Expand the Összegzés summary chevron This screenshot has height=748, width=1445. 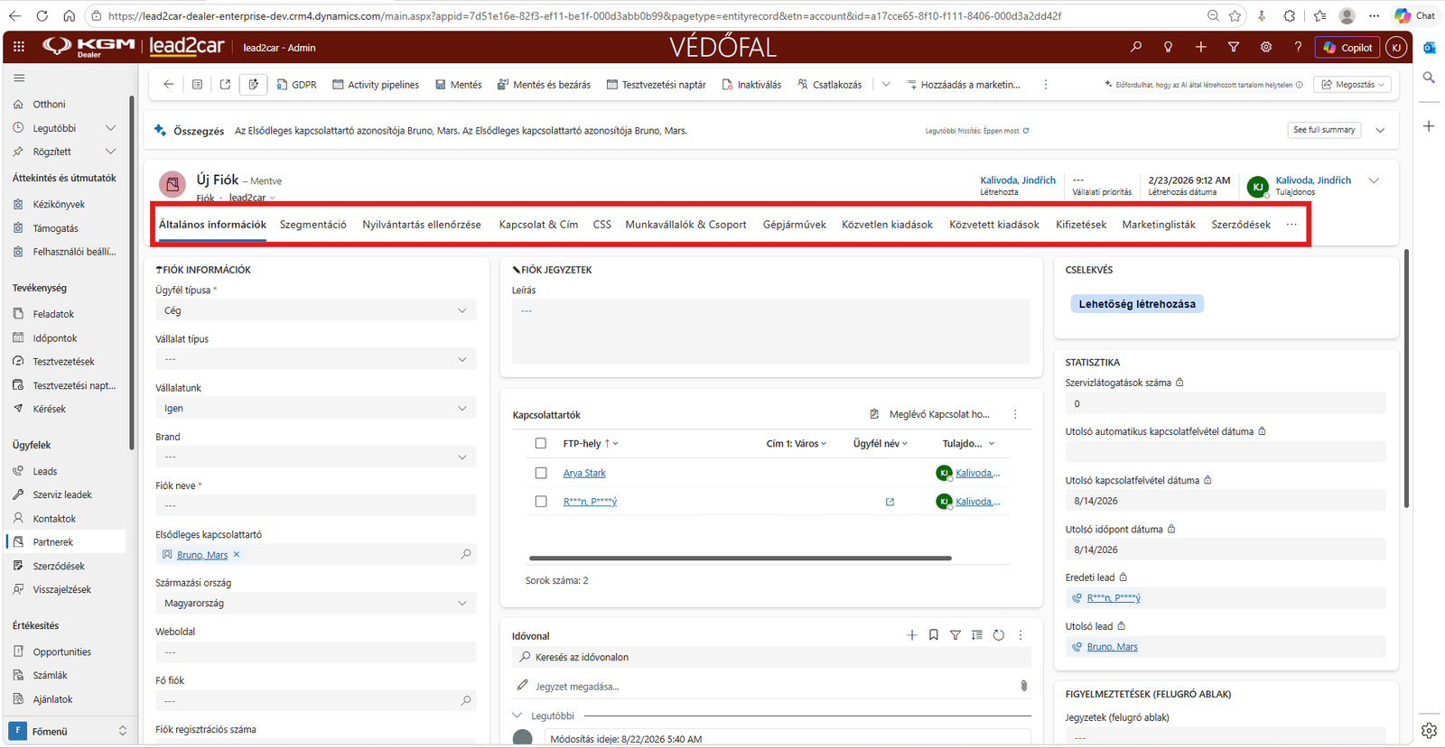(1380, 130)
